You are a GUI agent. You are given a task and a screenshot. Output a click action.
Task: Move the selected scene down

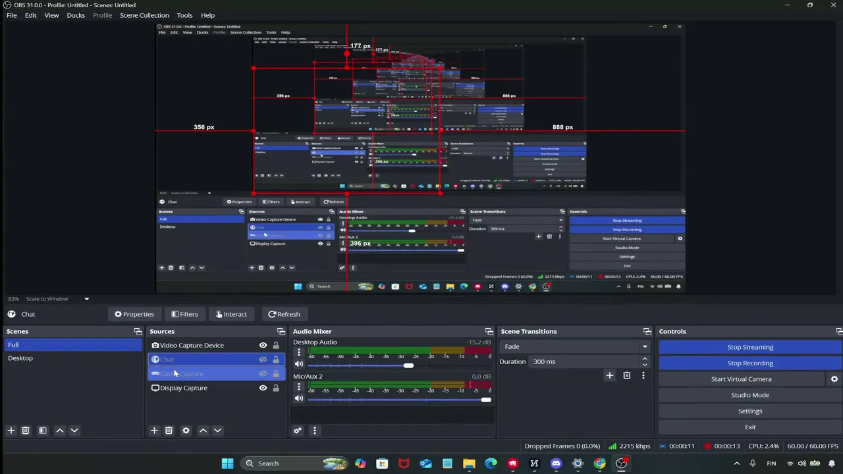(74, 431)
